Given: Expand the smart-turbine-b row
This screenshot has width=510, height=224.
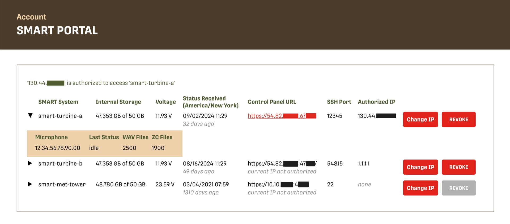Looking at the screenshot, I should coord(30,163).
